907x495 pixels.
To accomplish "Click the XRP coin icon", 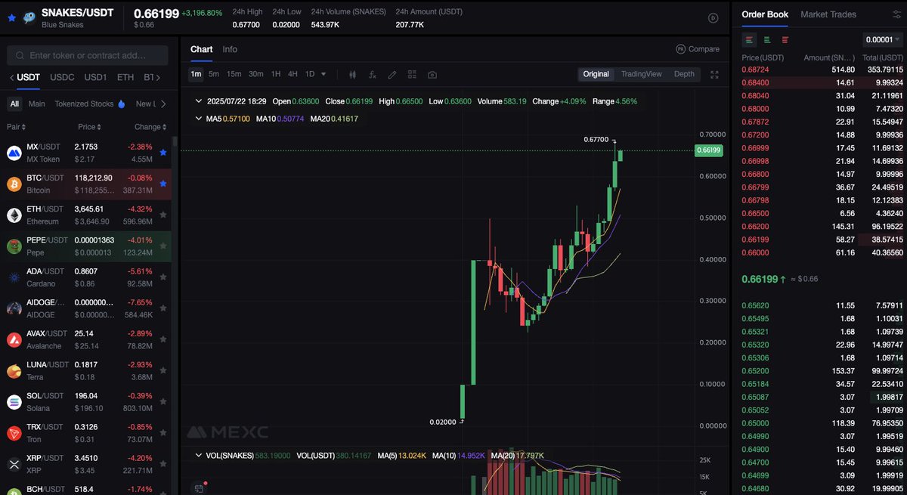I will click(14, 464).
